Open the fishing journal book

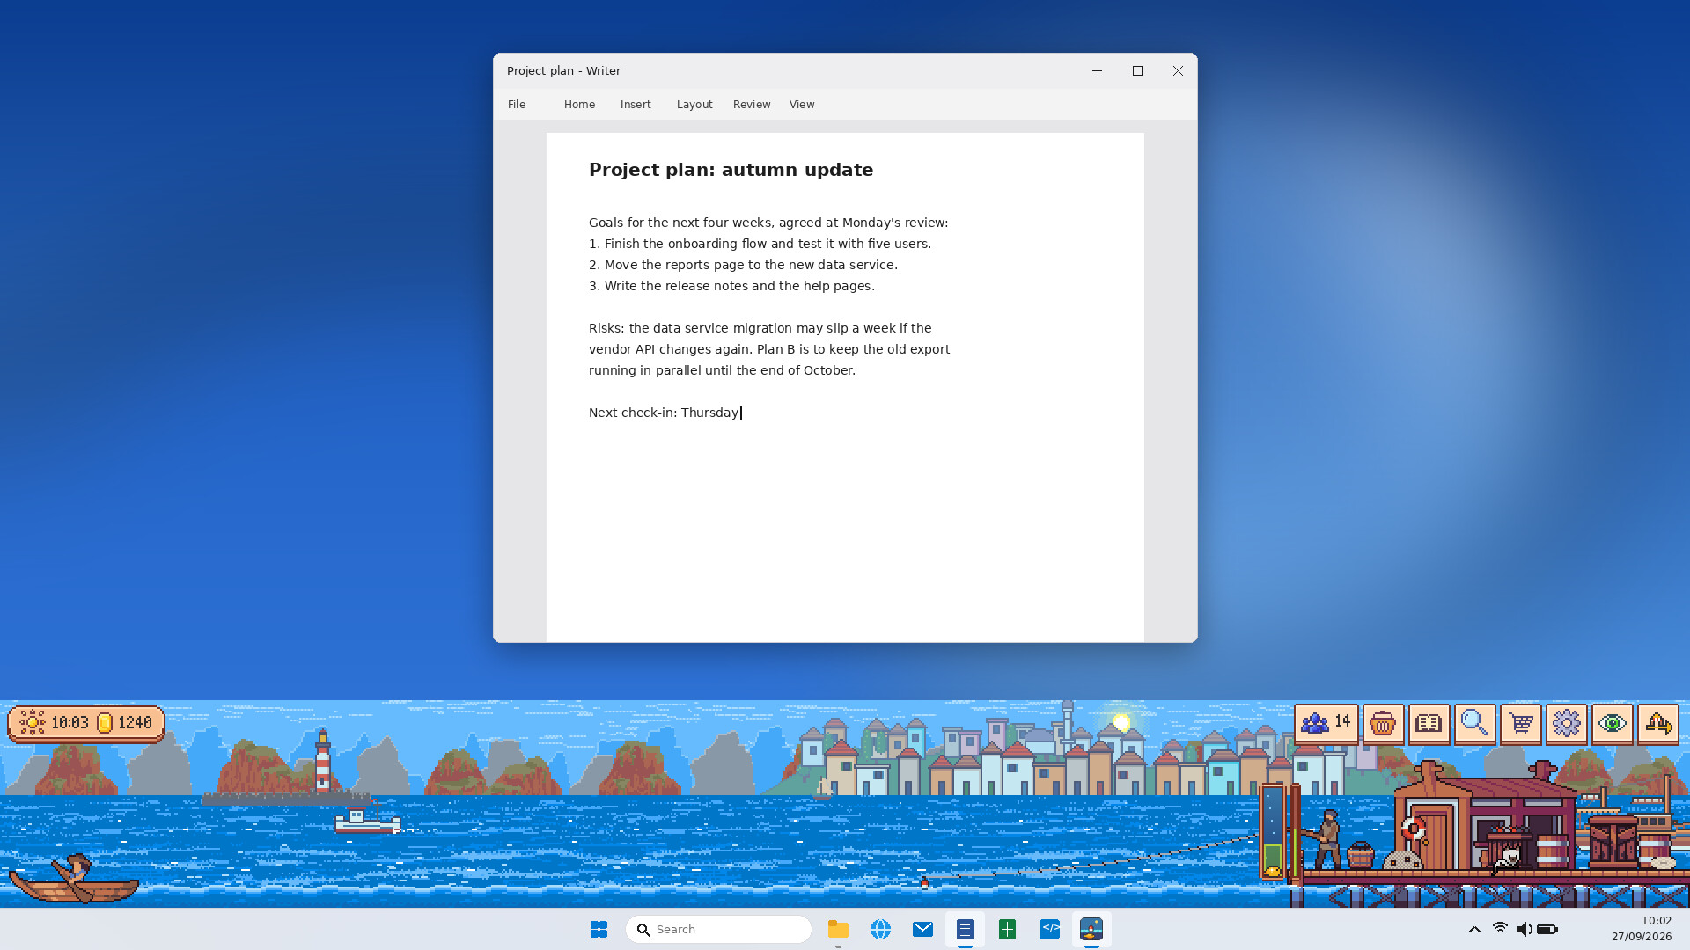tap(1429, 724)
